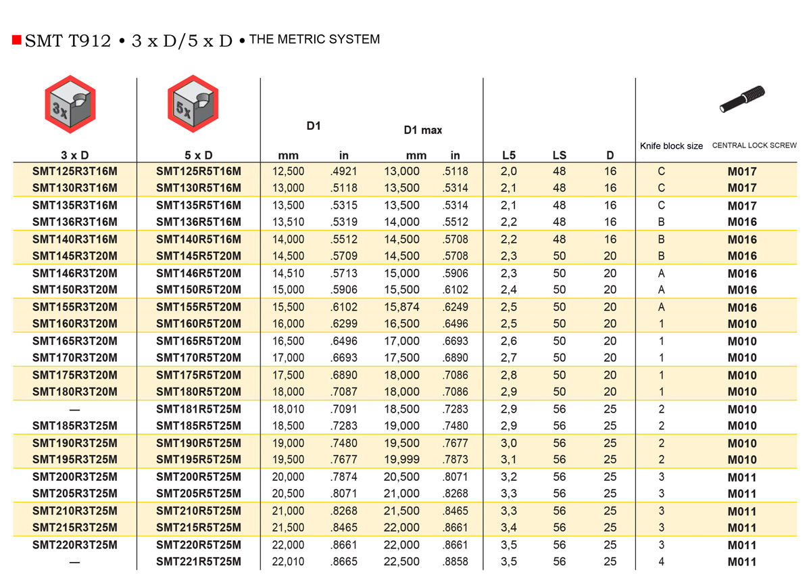The height and width of the screenshot is (587, 811).
Task: Click part number SMT221R5T25M
Action: [x=199, y=561]
